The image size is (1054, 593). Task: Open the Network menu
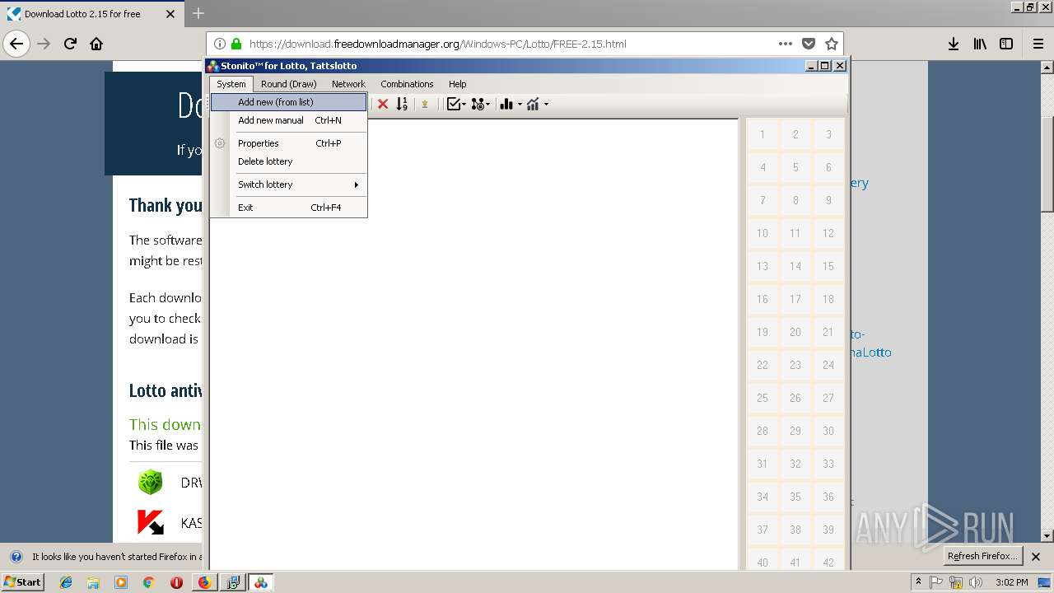coord(348,84)
